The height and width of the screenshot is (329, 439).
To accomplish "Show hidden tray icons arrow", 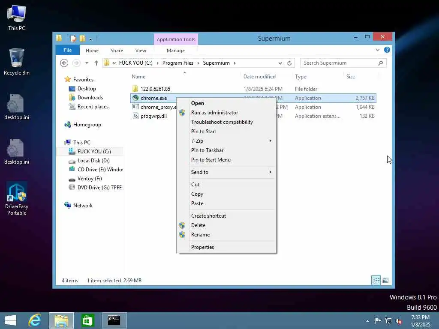I will click(x=367, y=321).
